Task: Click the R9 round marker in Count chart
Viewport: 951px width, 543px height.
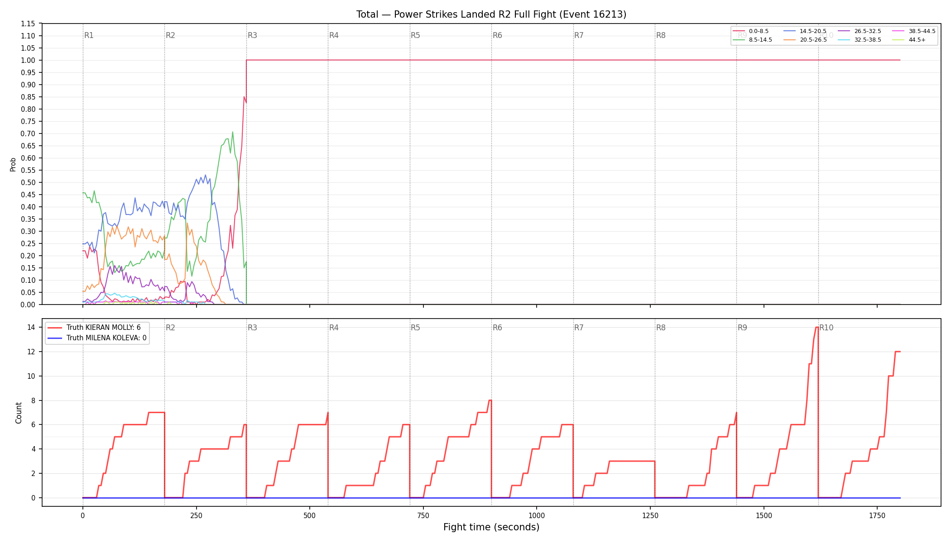Action: pyautogui.click(x=742, y=328)
